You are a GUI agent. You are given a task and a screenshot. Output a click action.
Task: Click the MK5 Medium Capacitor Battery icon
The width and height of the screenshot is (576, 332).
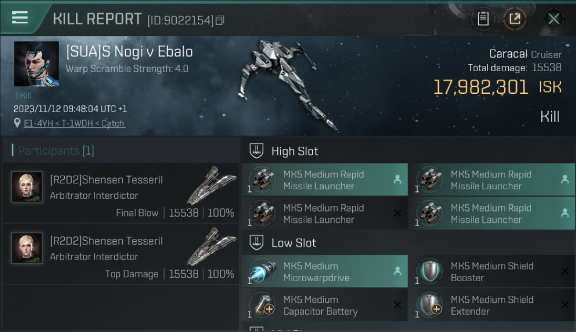coord(263,305)
